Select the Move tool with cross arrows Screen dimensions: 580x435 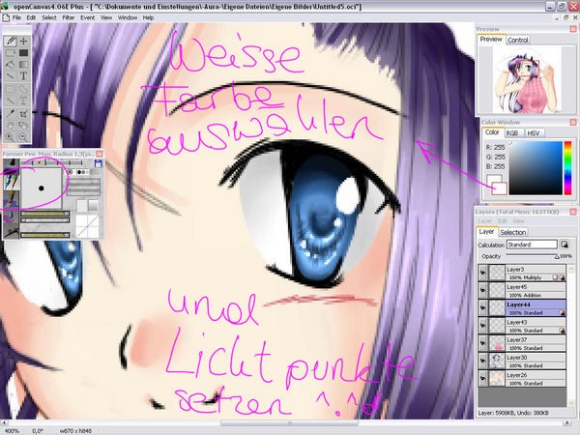(x=23, y=42)
